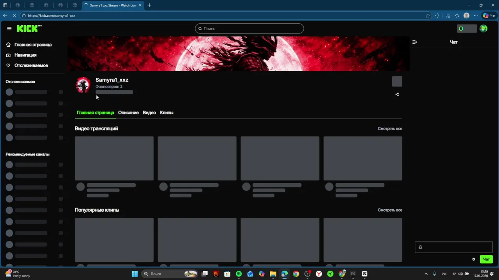The height and width of the screenshot is (280, 499).
Task: Open the weather widget showing 31°C
Action: (x=18, y=274)
